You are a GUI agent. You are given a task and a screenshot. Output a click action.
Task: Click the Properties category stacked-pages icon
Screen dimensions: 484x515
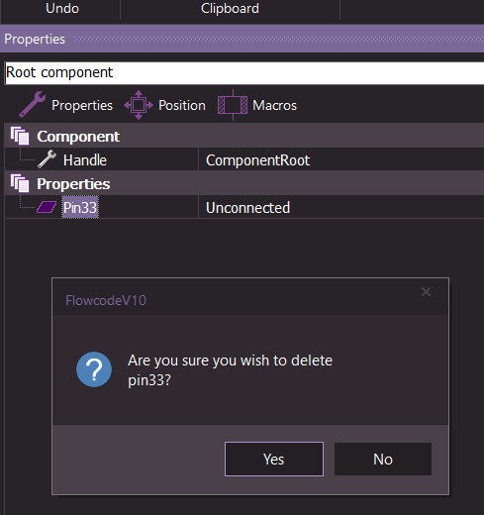(x=20, y=183)
